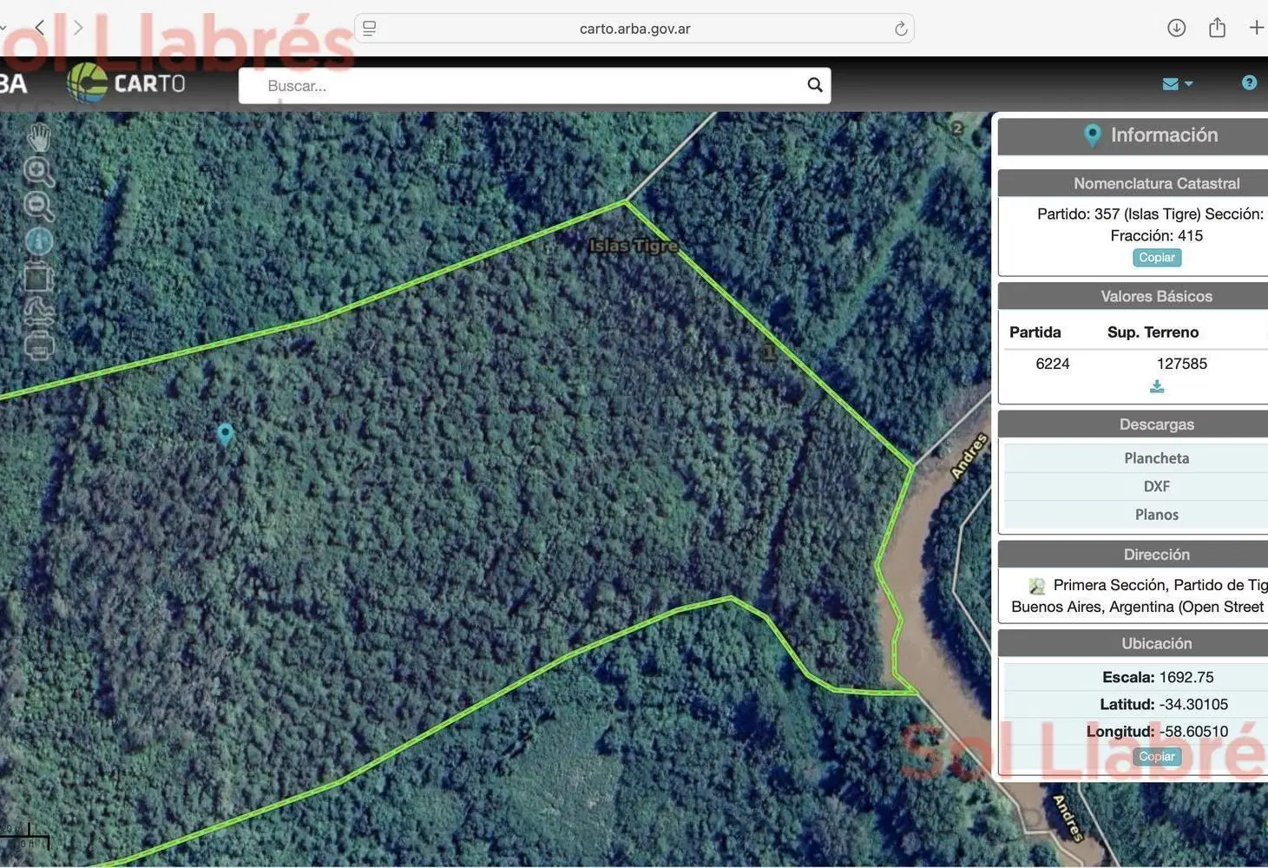Reload the page in browser
This screenshot has height=868, width=1268.
tap(901, 29)
